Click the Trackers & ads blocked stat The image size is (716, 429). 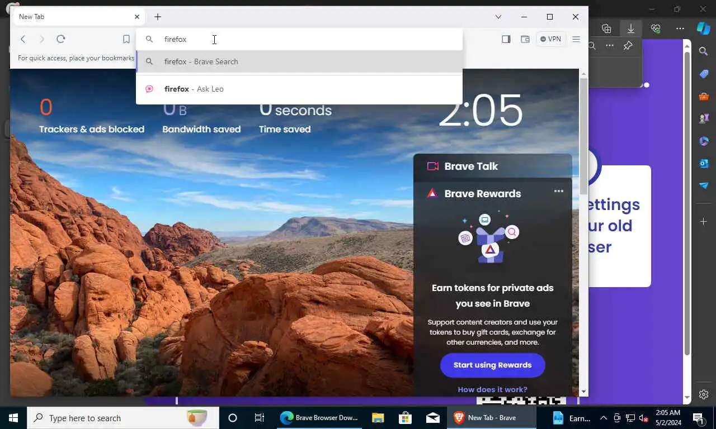tap(92, 116)
